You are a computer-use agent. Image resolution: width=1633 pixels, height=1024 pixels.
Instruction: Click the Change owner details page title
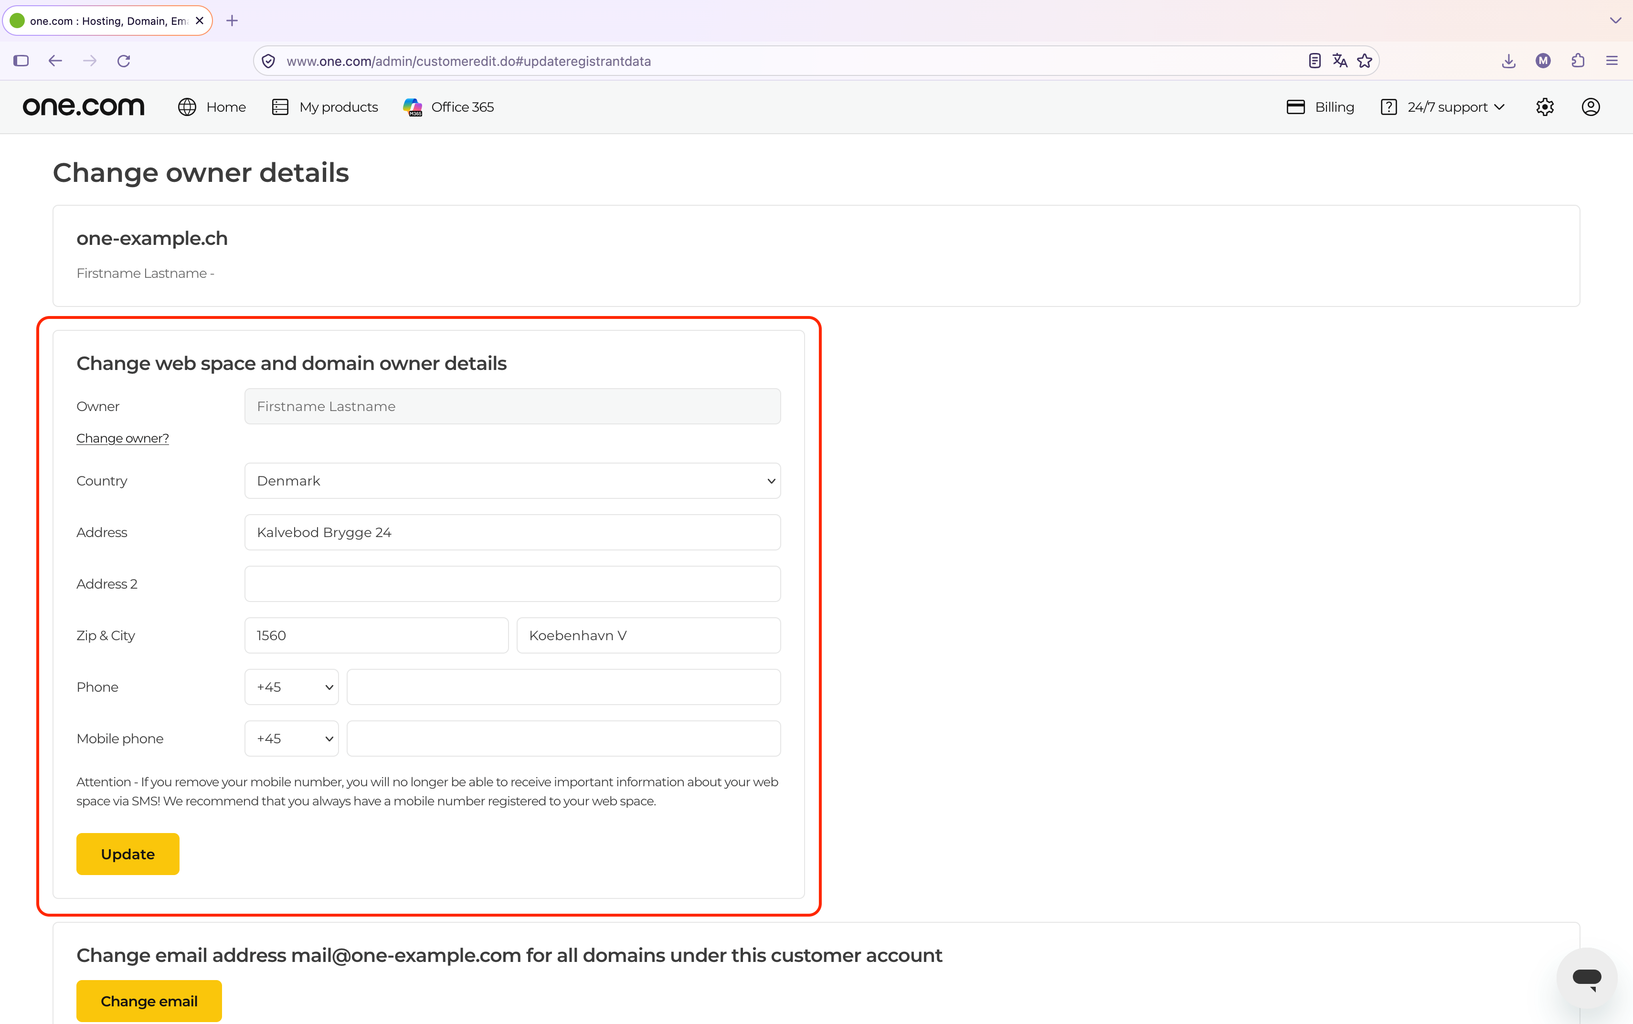(x=201, y=173)
